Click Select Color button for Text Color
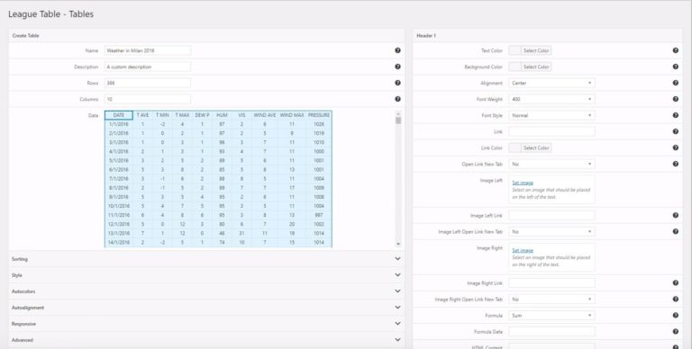This screenshot has height=349, width=692. coord(536,50)
